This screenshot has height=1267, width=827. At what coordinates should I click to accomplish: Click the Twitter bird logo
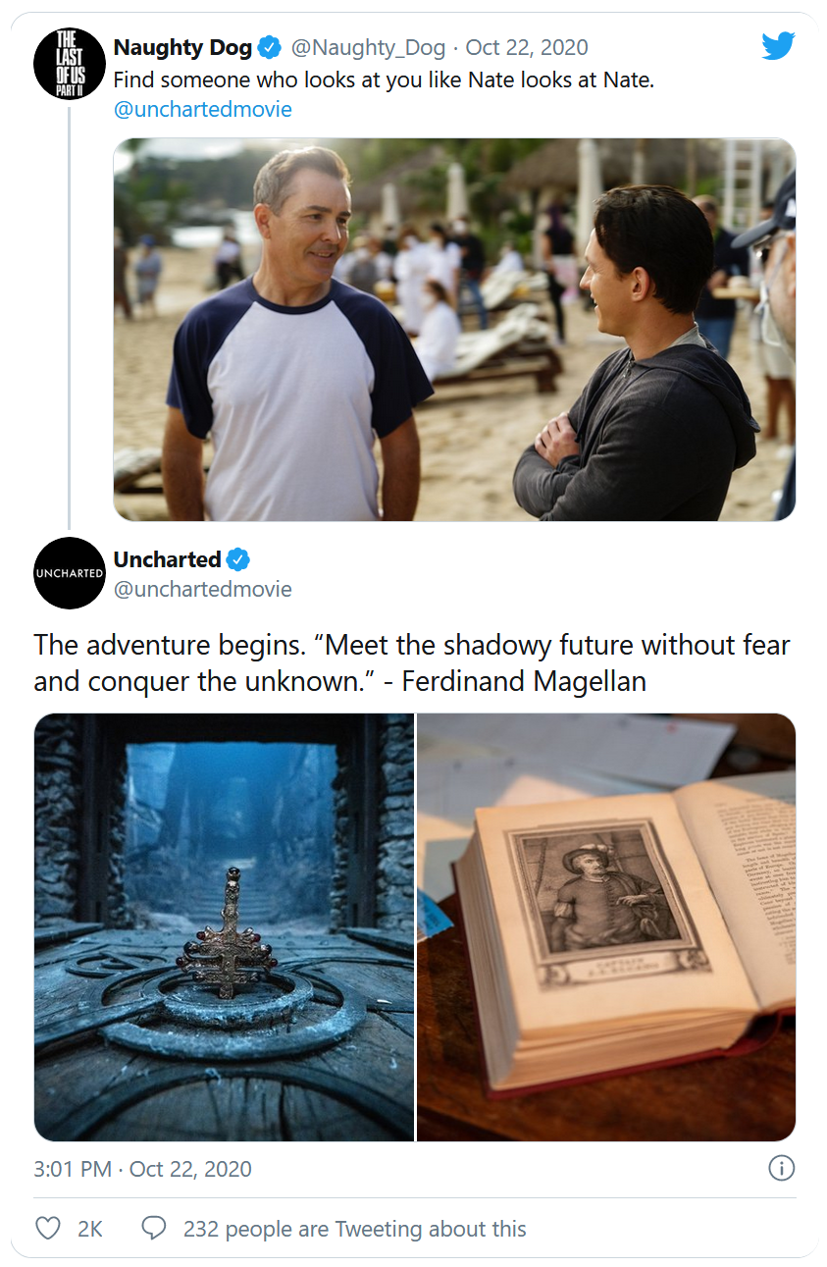[x=778, y=45]
